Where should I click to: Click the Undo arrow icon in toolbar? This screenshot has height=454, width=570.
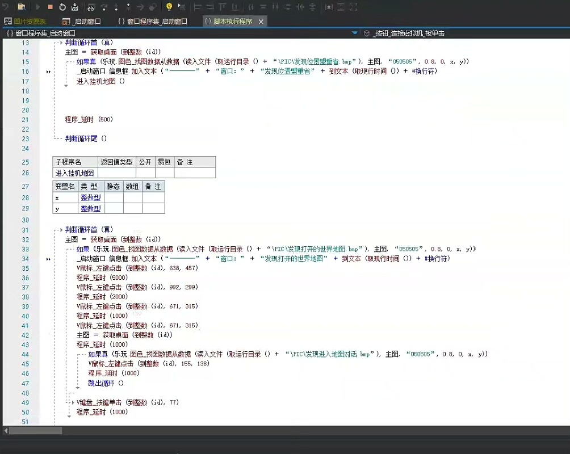(7, 7)
